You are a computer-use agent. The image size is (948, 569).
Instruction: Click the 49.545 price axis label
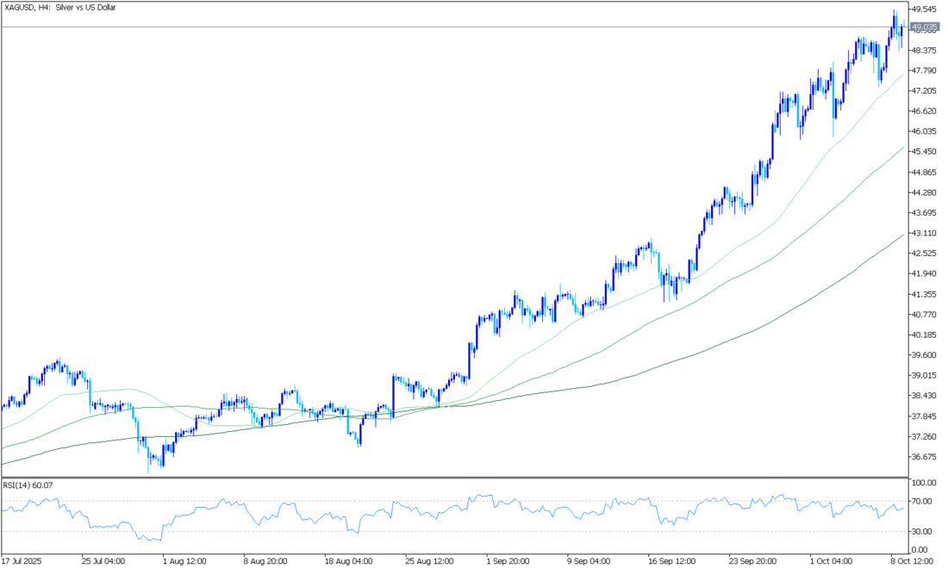(x=924, y=10)
